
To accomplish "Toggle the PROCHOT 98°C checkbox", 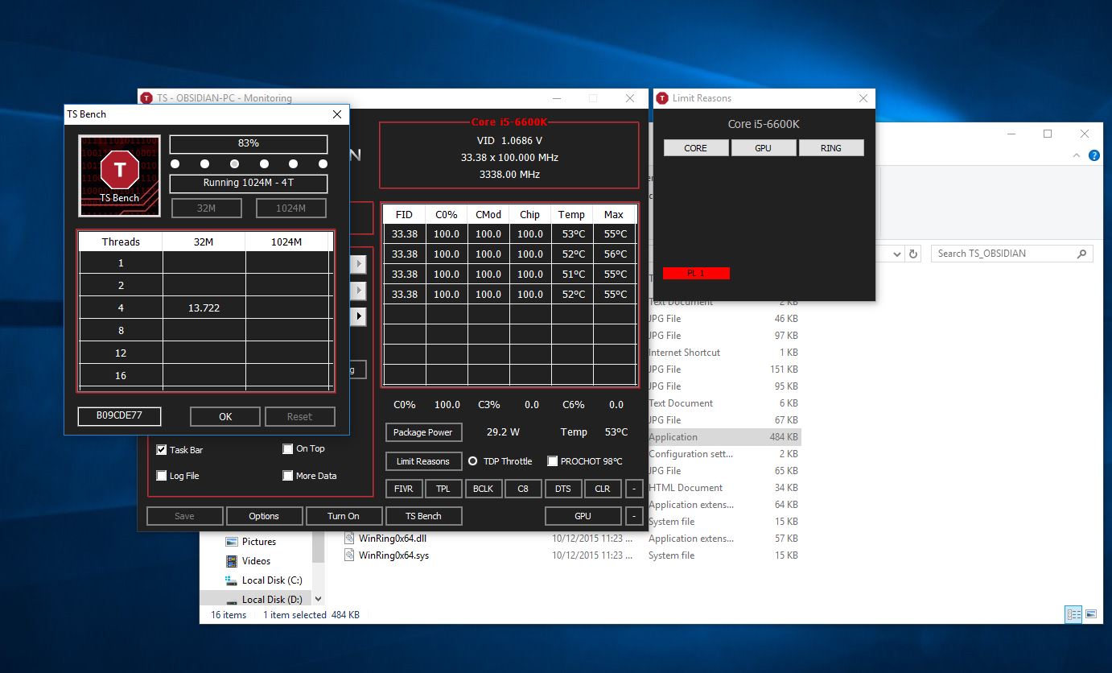I will [x=553, y=461].
